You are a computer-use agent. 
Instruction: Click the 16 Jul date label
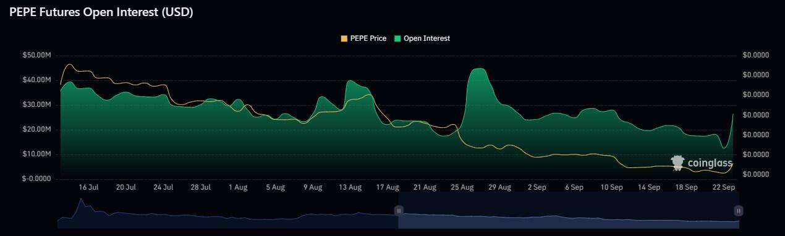pos(88,187)
